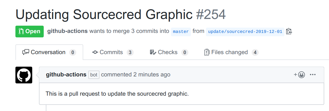Click the github-actions avatar image
The height and width of the screenshot is (111, 329).
click(24, 75)
